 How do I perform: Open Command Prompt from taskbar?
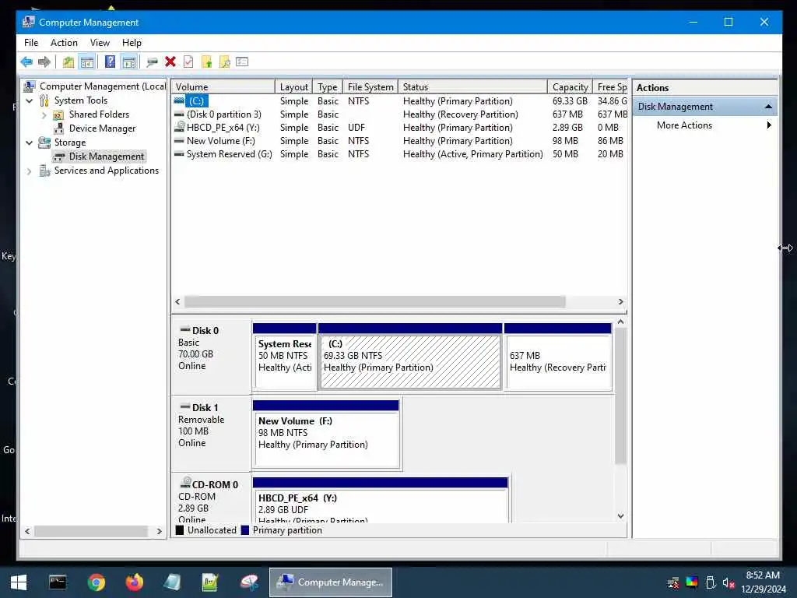(x=58, y=582)
